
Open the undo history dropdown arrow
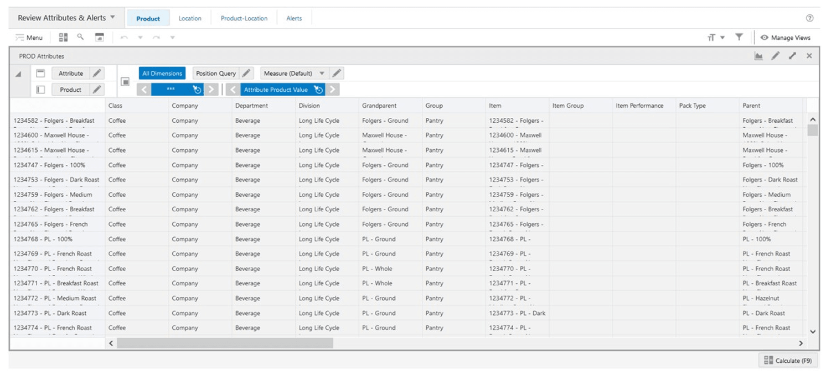coord(140,37)
